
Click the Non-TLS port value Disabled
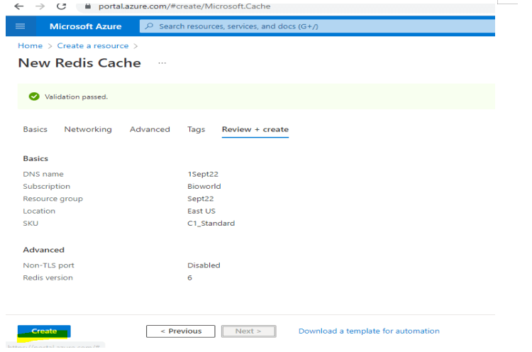point(204,265)
